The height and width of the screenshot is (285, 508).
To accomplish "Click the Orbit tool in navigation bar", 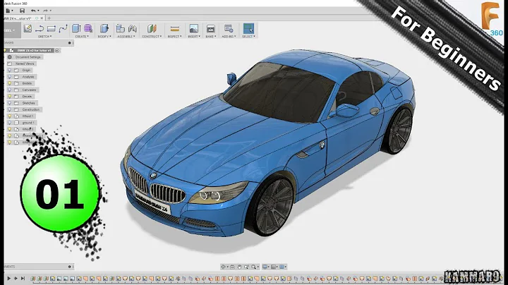I will [223, 267].
